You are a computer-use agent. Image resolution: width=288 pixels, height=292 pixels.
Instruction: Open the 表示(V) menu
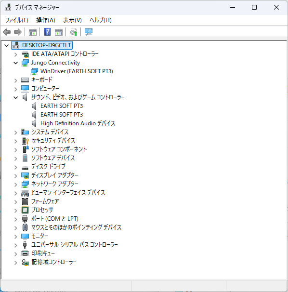(72, 20)
